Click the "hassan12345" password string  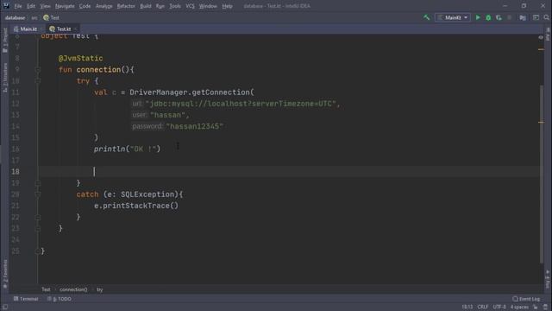click(x=195, y=126)
